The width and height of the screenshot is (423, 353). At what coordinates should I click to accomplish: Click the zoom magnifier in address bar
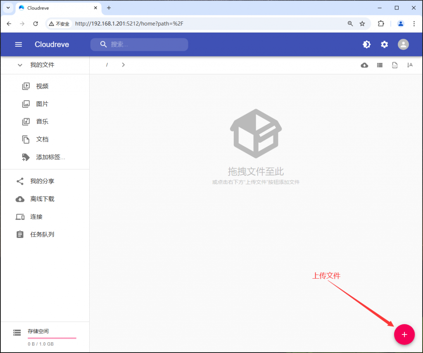(350, 24)
